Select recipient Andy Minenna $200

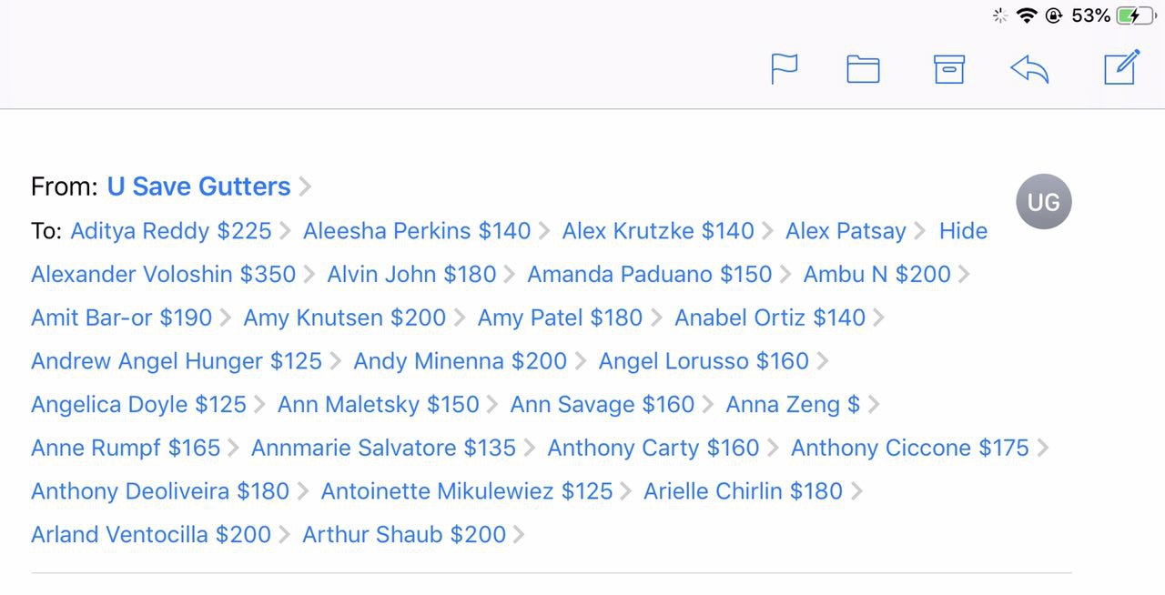tap(460, 361)
